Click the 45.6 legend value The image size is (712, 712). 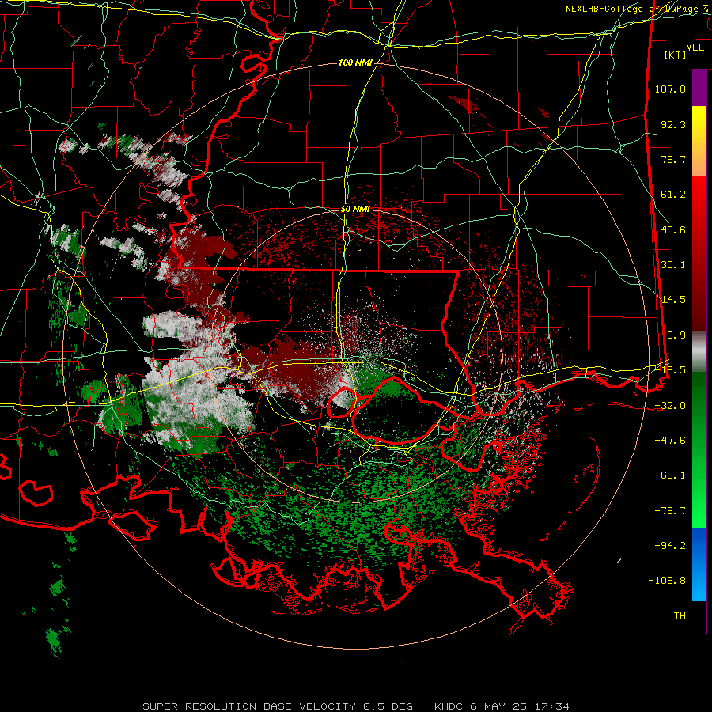[x=673, y=229]
